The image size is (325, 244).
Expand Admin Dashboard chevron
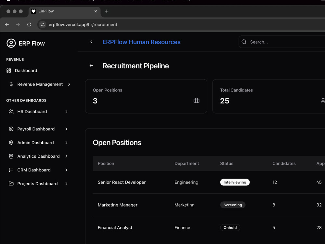[x=66, y=143]
